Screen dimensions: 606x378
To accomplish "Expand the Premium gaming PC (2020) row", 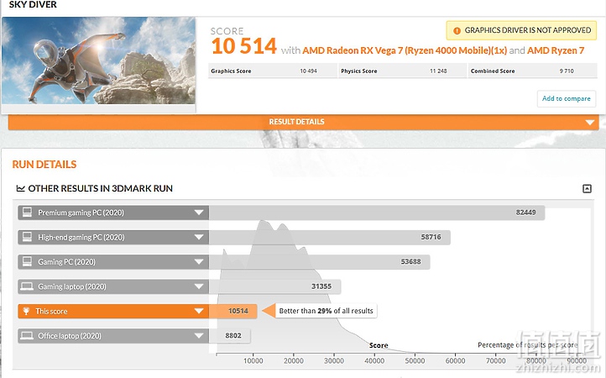I will click(x=199, y=213).
